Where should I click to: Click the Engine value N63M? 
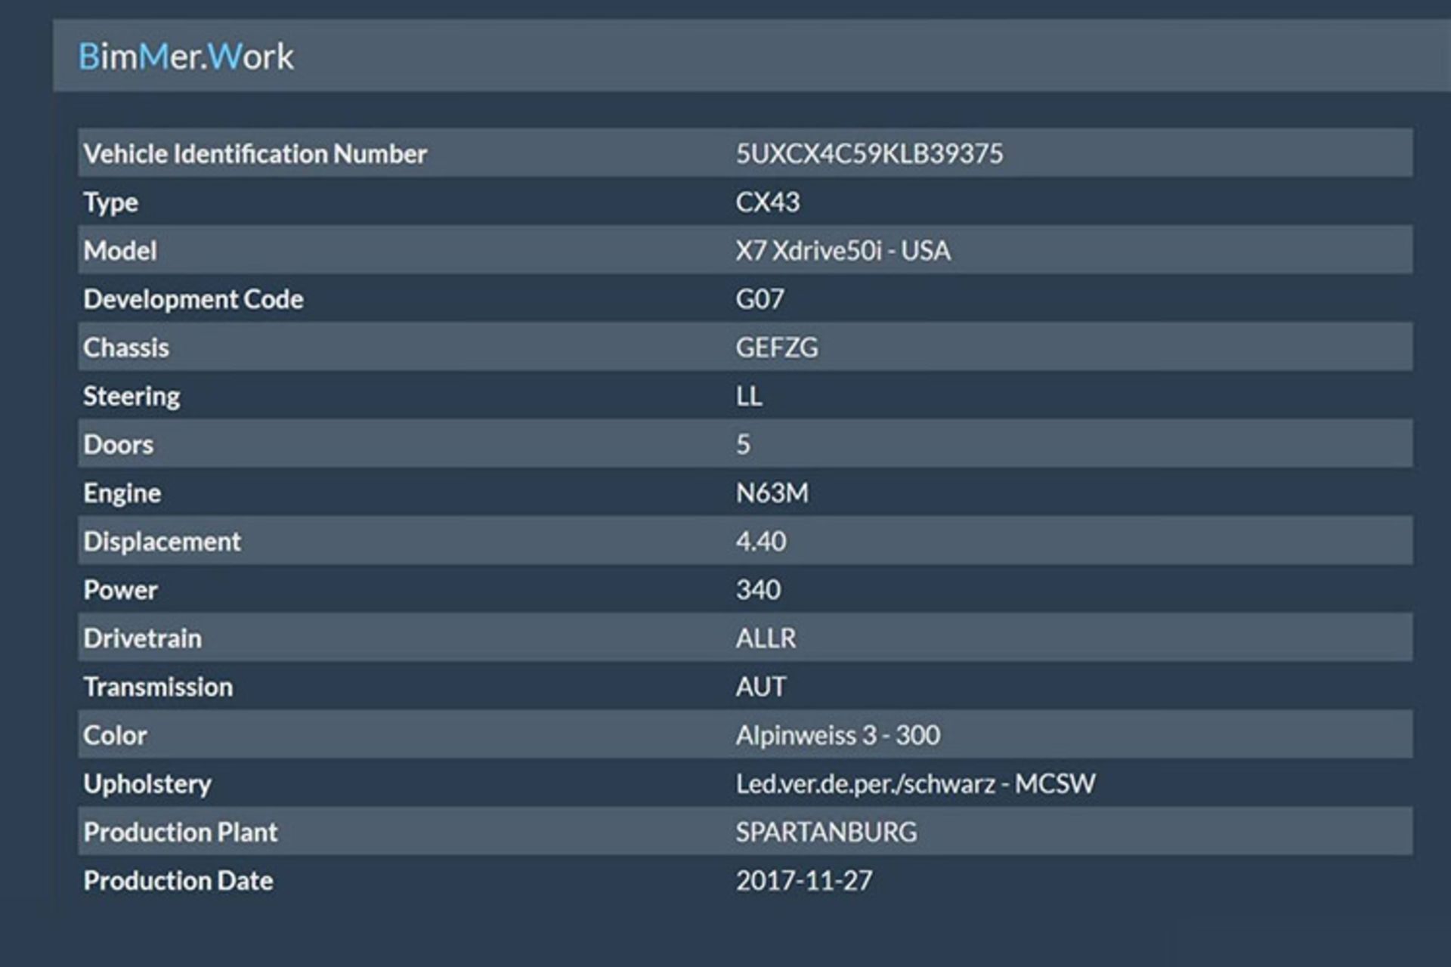pyautogui.click(x=772, y=493)
